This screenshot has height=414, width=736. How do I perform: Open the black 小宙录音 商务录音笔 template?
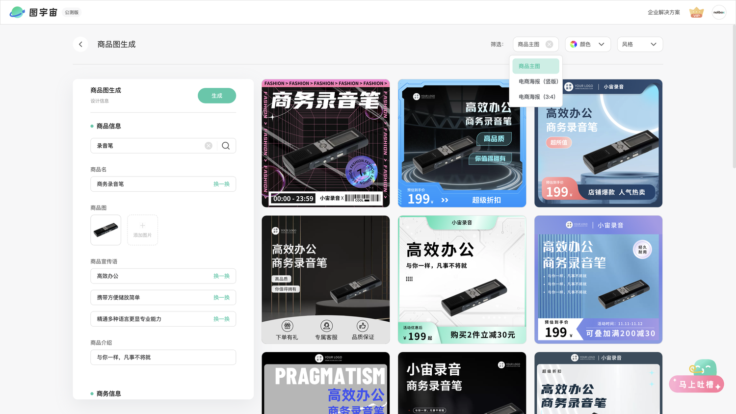pos(462,383)
